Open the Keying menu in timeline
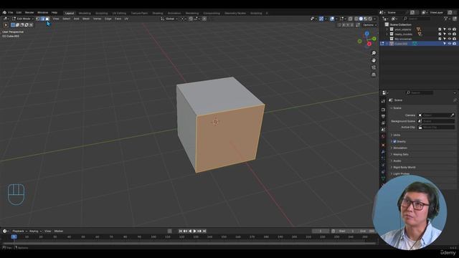Viewport: 459px width, 258px height. 35,231
